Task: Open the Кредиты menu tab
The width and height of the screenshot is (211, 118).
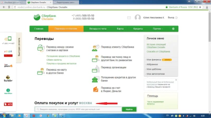Action: (138, 29)
